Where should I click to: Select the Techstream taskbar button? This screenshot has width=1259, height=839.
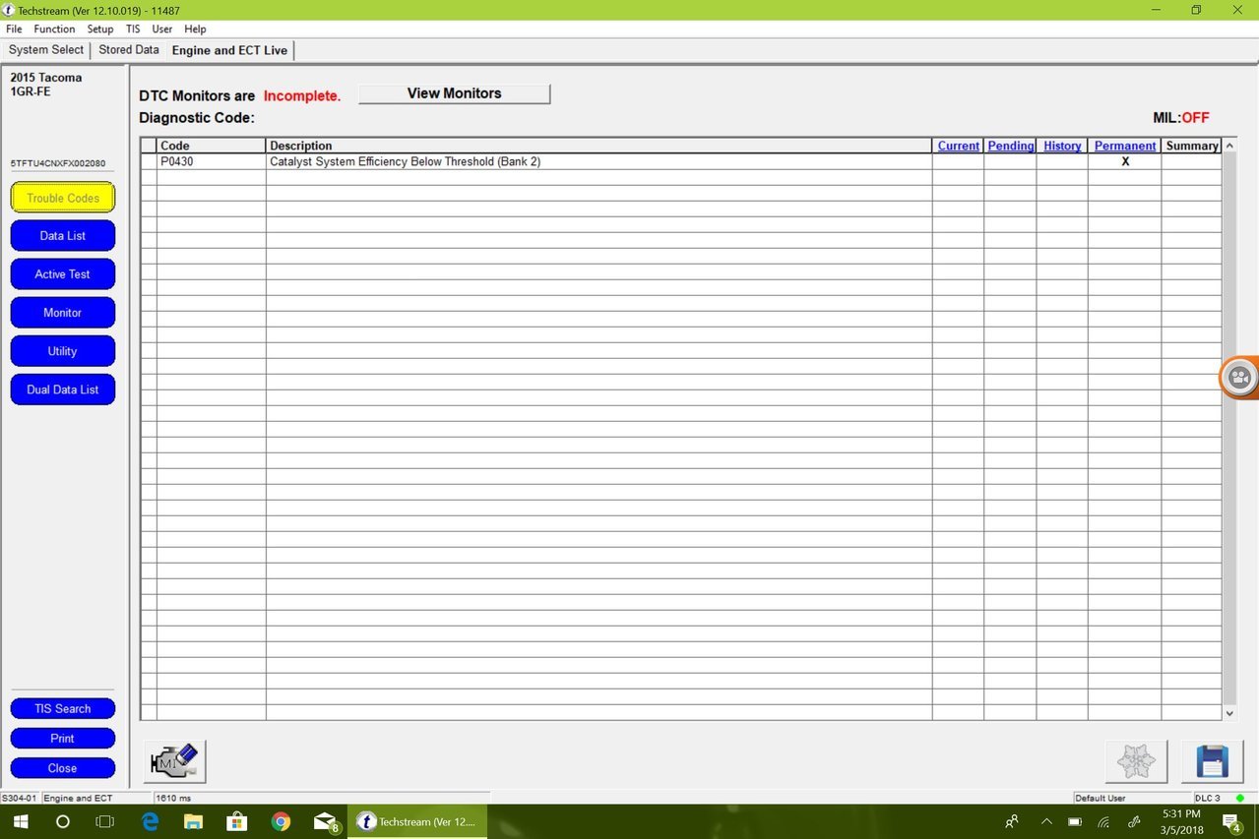pyautogui.click(x=418, y=821)
